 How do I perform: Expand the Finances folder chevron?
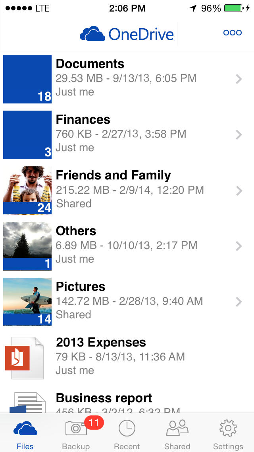[x=239, y=135]
